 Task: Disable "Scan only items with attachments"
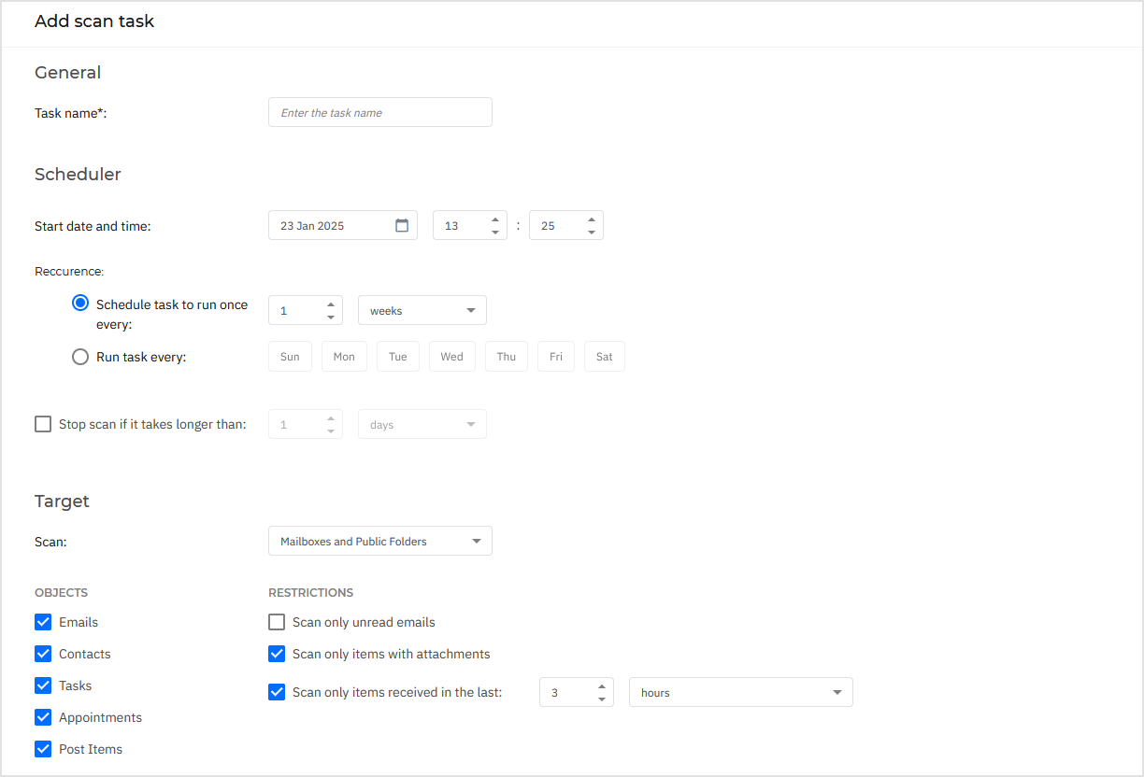pyautogui.click(x=277, y=654)
